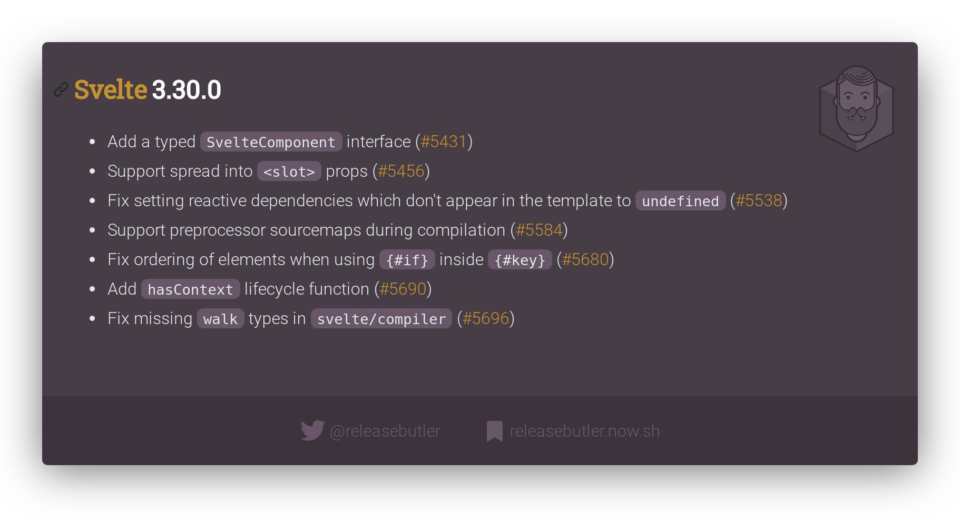Click the bookmark icon in footer

[494, 431]
